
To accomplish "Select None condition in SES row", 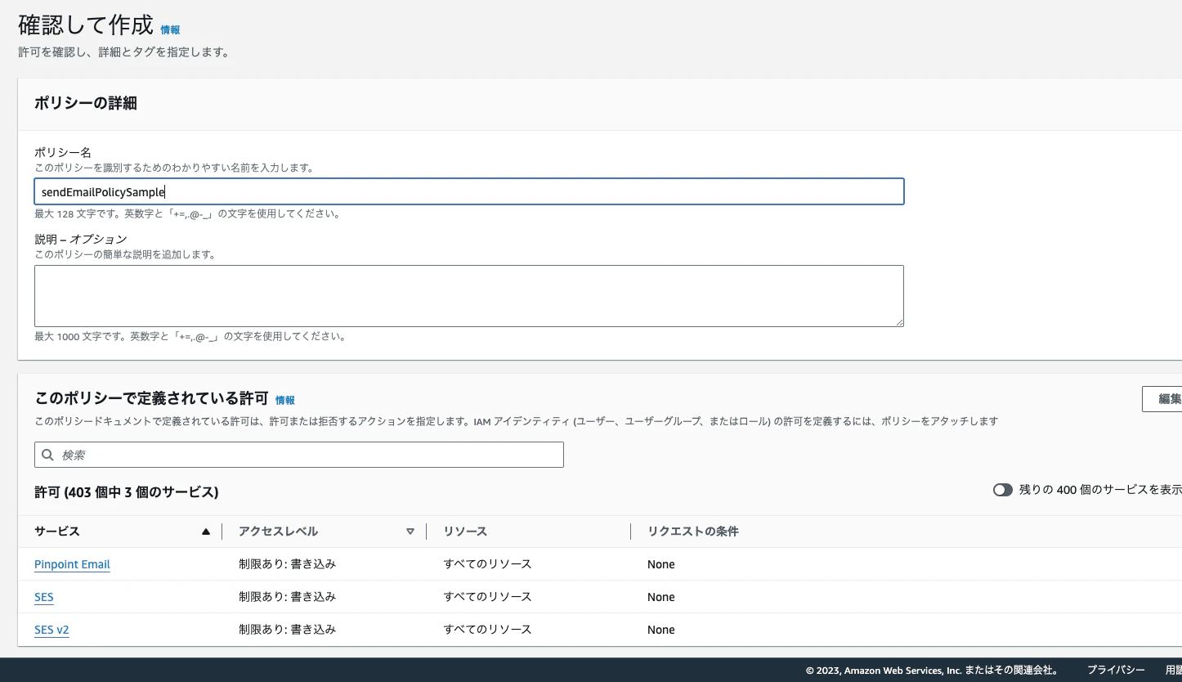I will click(661, 597).
